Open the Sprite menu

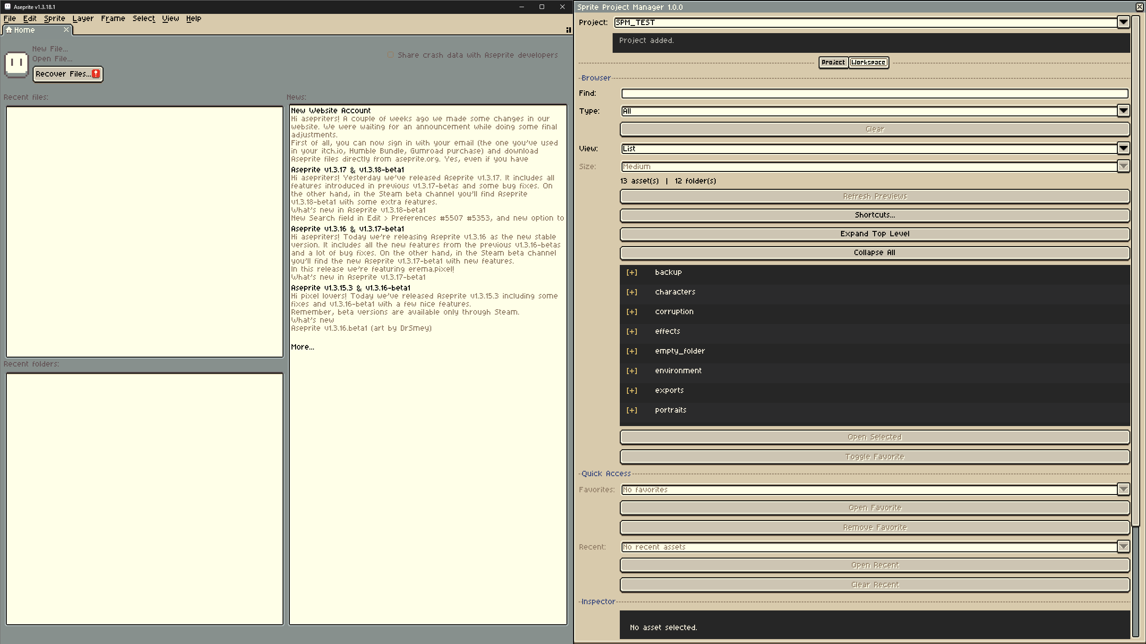55,18
